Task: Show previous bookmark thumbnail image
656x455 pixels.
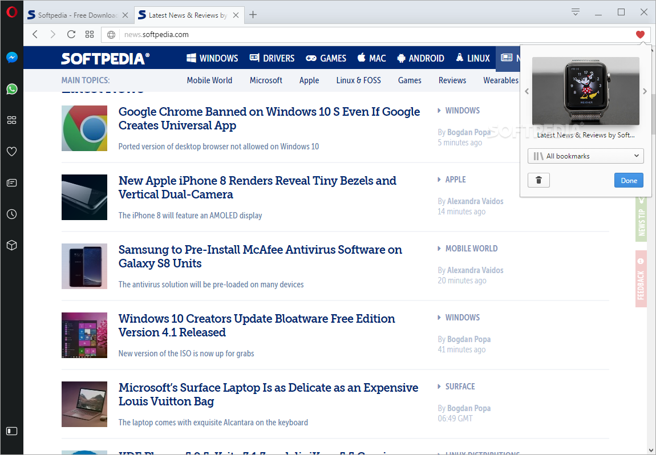Action: tap(527, 91)
